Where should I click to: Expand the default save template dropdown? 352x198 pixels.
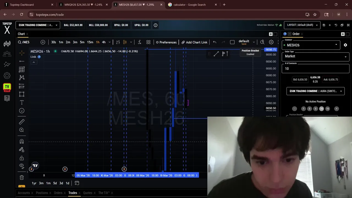coord(254,42)
